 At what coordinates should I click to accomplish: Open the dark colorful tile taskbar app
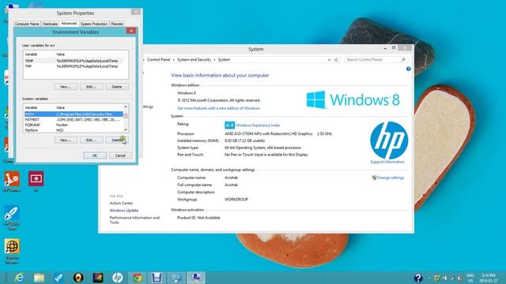[98, 277]
